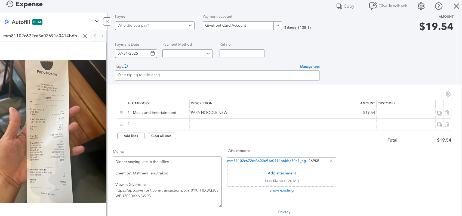
Task: Open settings gear in top header
Action: click(421, 6)
